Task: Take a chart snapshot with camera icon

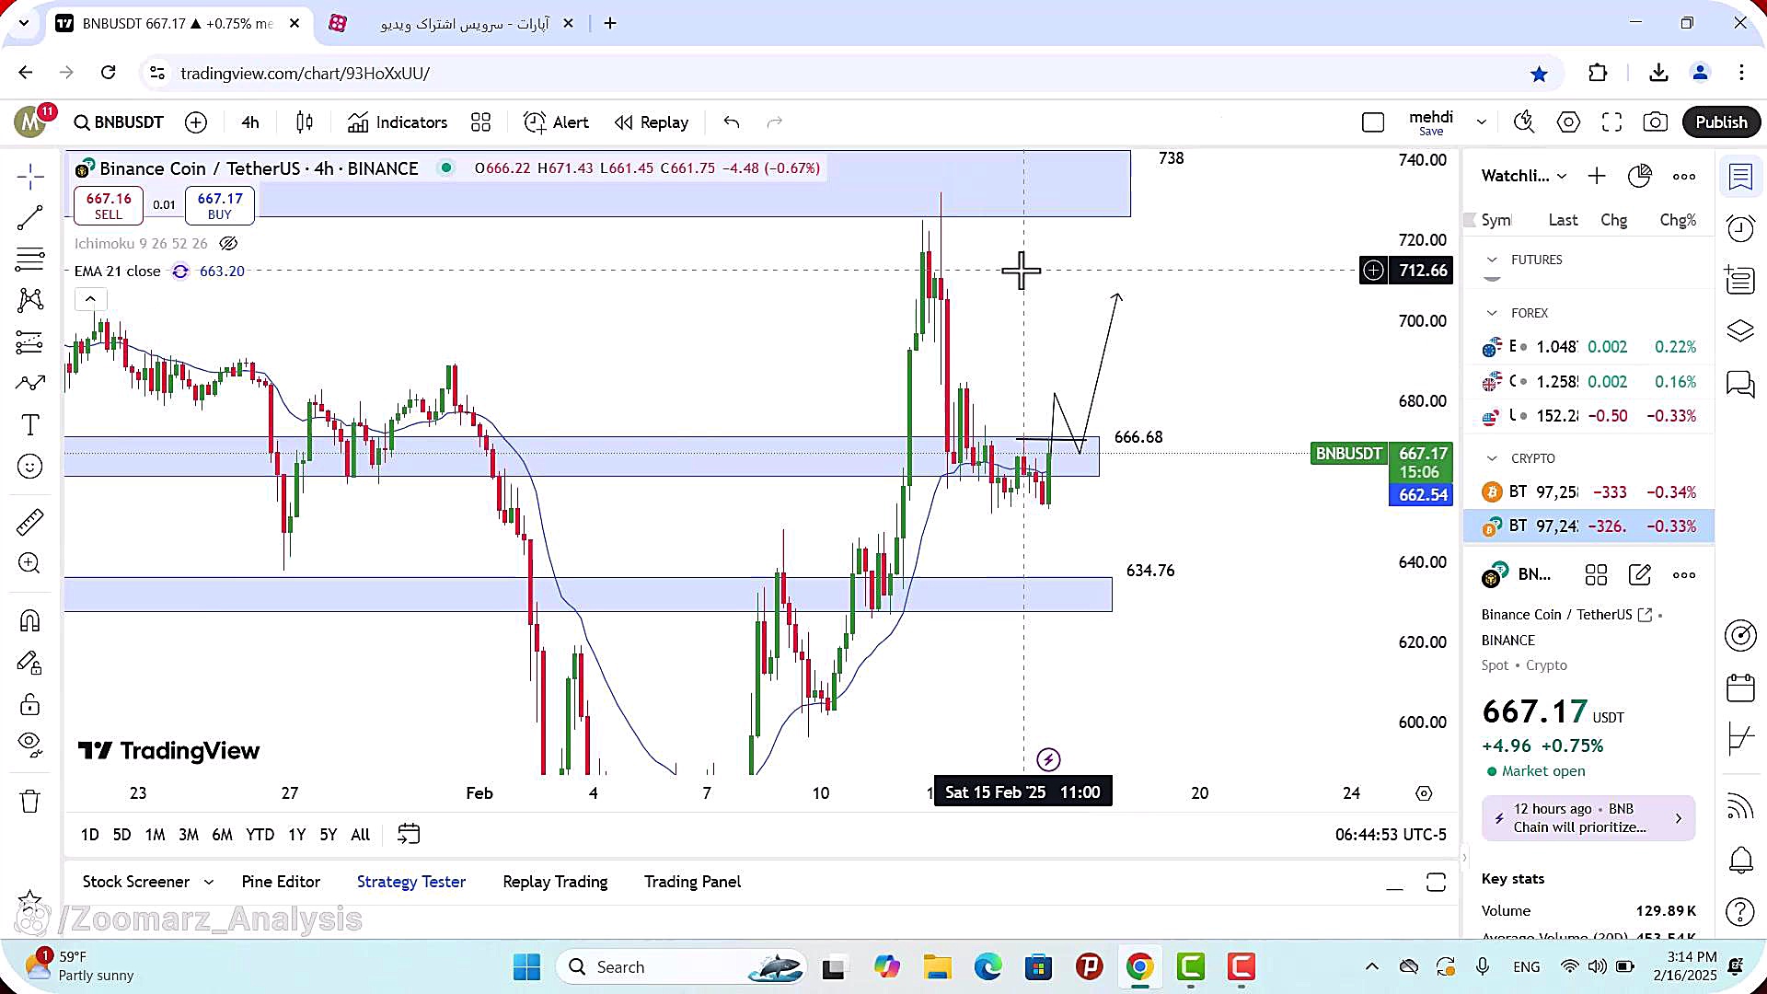Action: pyautogui.click(x=1655, y=122)
